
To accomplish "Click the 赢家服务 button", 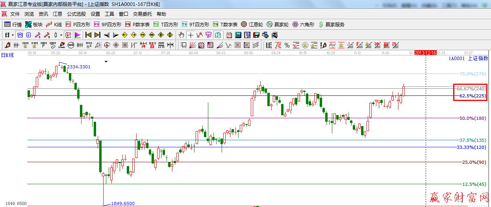I will tap(331, 24).
